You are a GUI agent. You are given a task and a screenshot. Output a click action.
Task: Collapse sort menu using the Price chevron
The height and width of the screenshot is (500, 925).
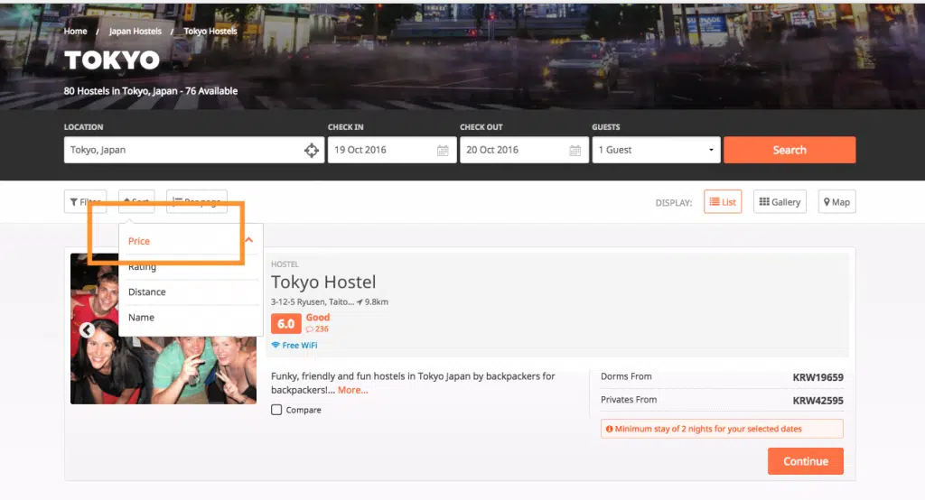click(249, 241)
